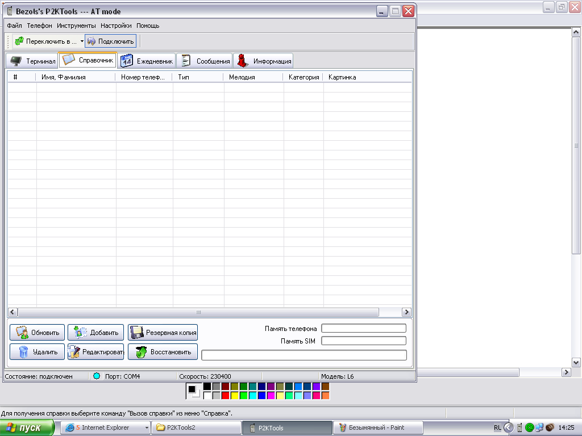The width and height of the screenshot is (582, 436).
Task: Click the Картинка column header
Action: pos(367,77)
